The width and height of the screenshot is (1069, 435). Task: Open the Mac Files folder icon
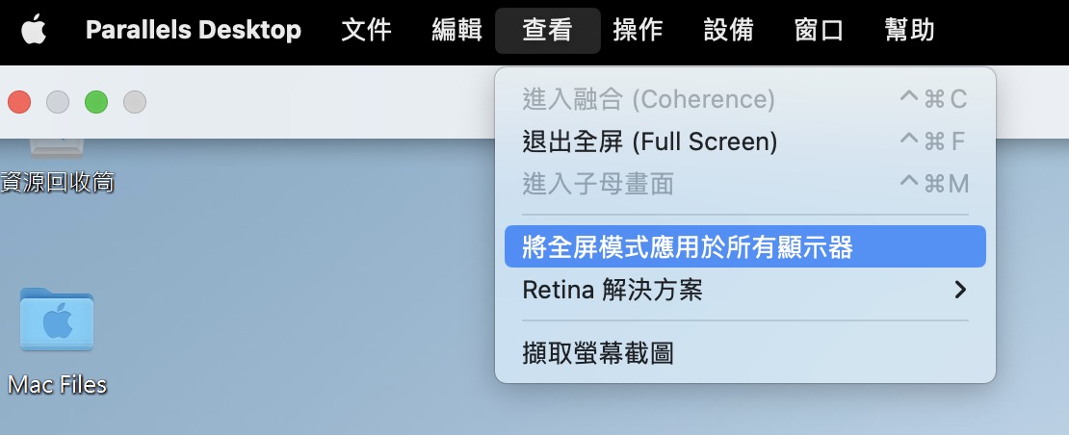(57, 320)
